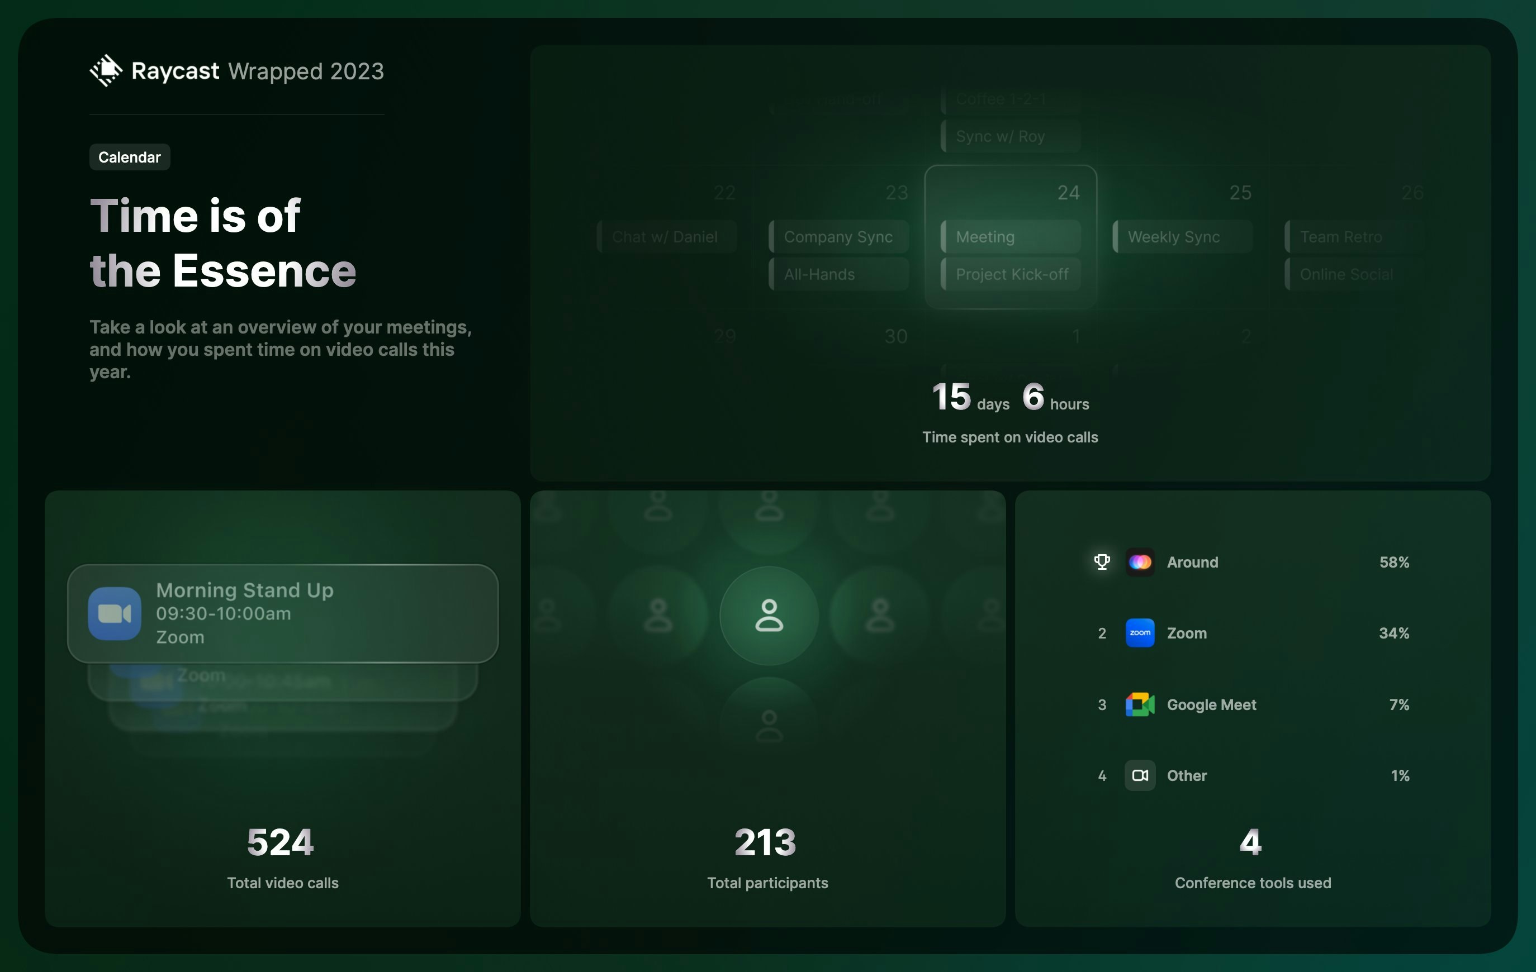Open the All-Hands event
The image size is (1536, 972).
839,274
